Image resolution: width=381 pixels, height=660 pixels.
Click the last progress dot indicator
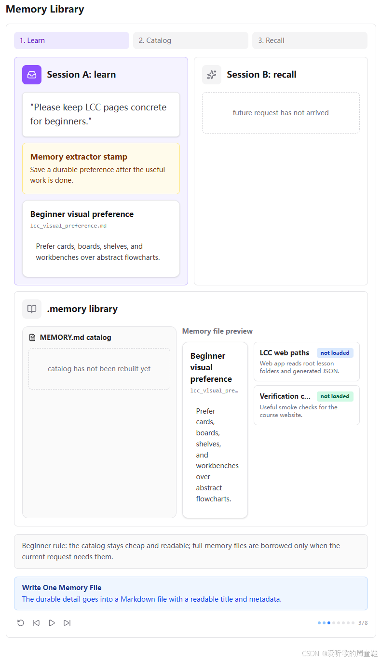point(353,623)
